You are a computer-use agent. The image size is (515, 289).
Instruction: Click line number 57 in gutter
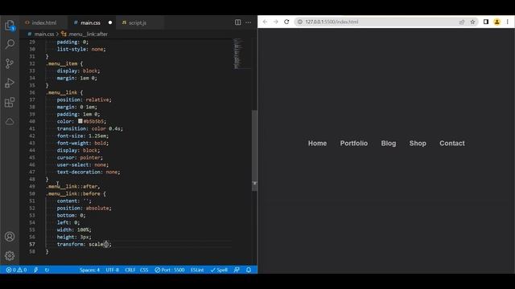point(32,244)
